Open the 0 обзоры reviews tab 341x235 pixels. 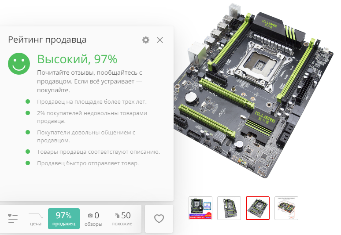click(x=93, y=219)
